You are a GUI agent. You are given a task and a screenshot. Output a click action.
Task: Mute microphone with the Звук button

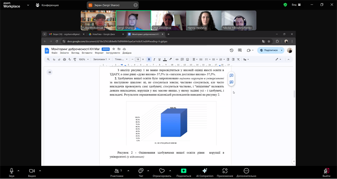coord(11,171)
